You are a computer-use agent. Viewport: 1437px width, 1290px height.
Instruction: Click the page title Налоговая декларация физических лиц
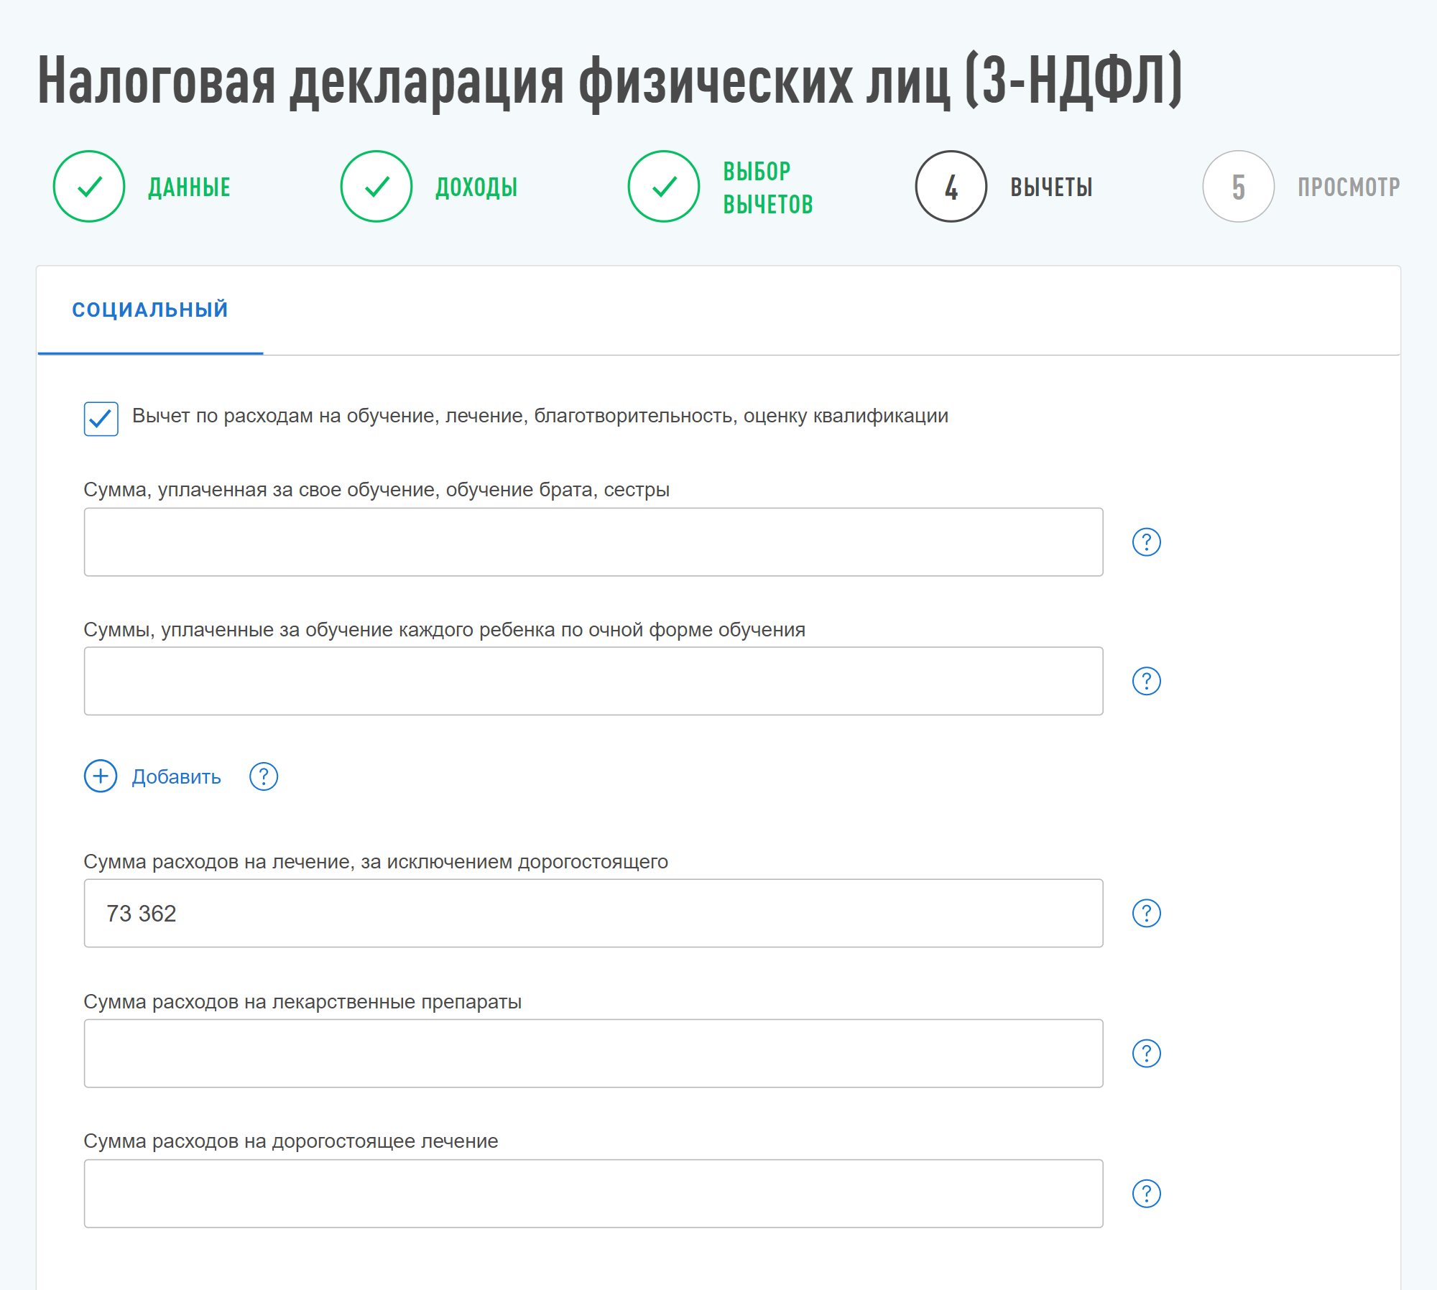(609, 80)
